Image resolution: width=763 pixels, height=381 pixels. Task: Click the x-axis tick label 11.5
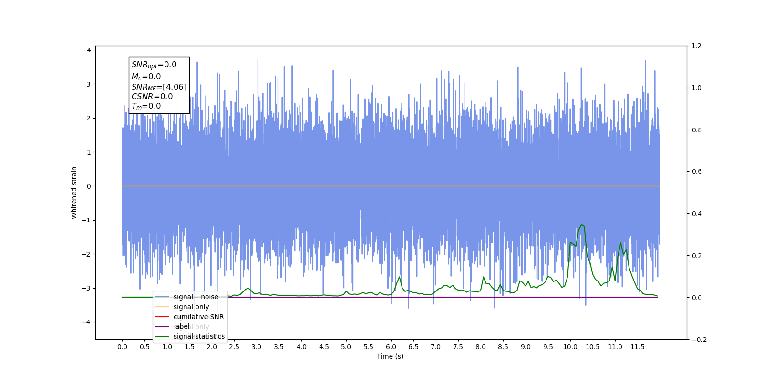pyautogui.click(x=638, y=347)
